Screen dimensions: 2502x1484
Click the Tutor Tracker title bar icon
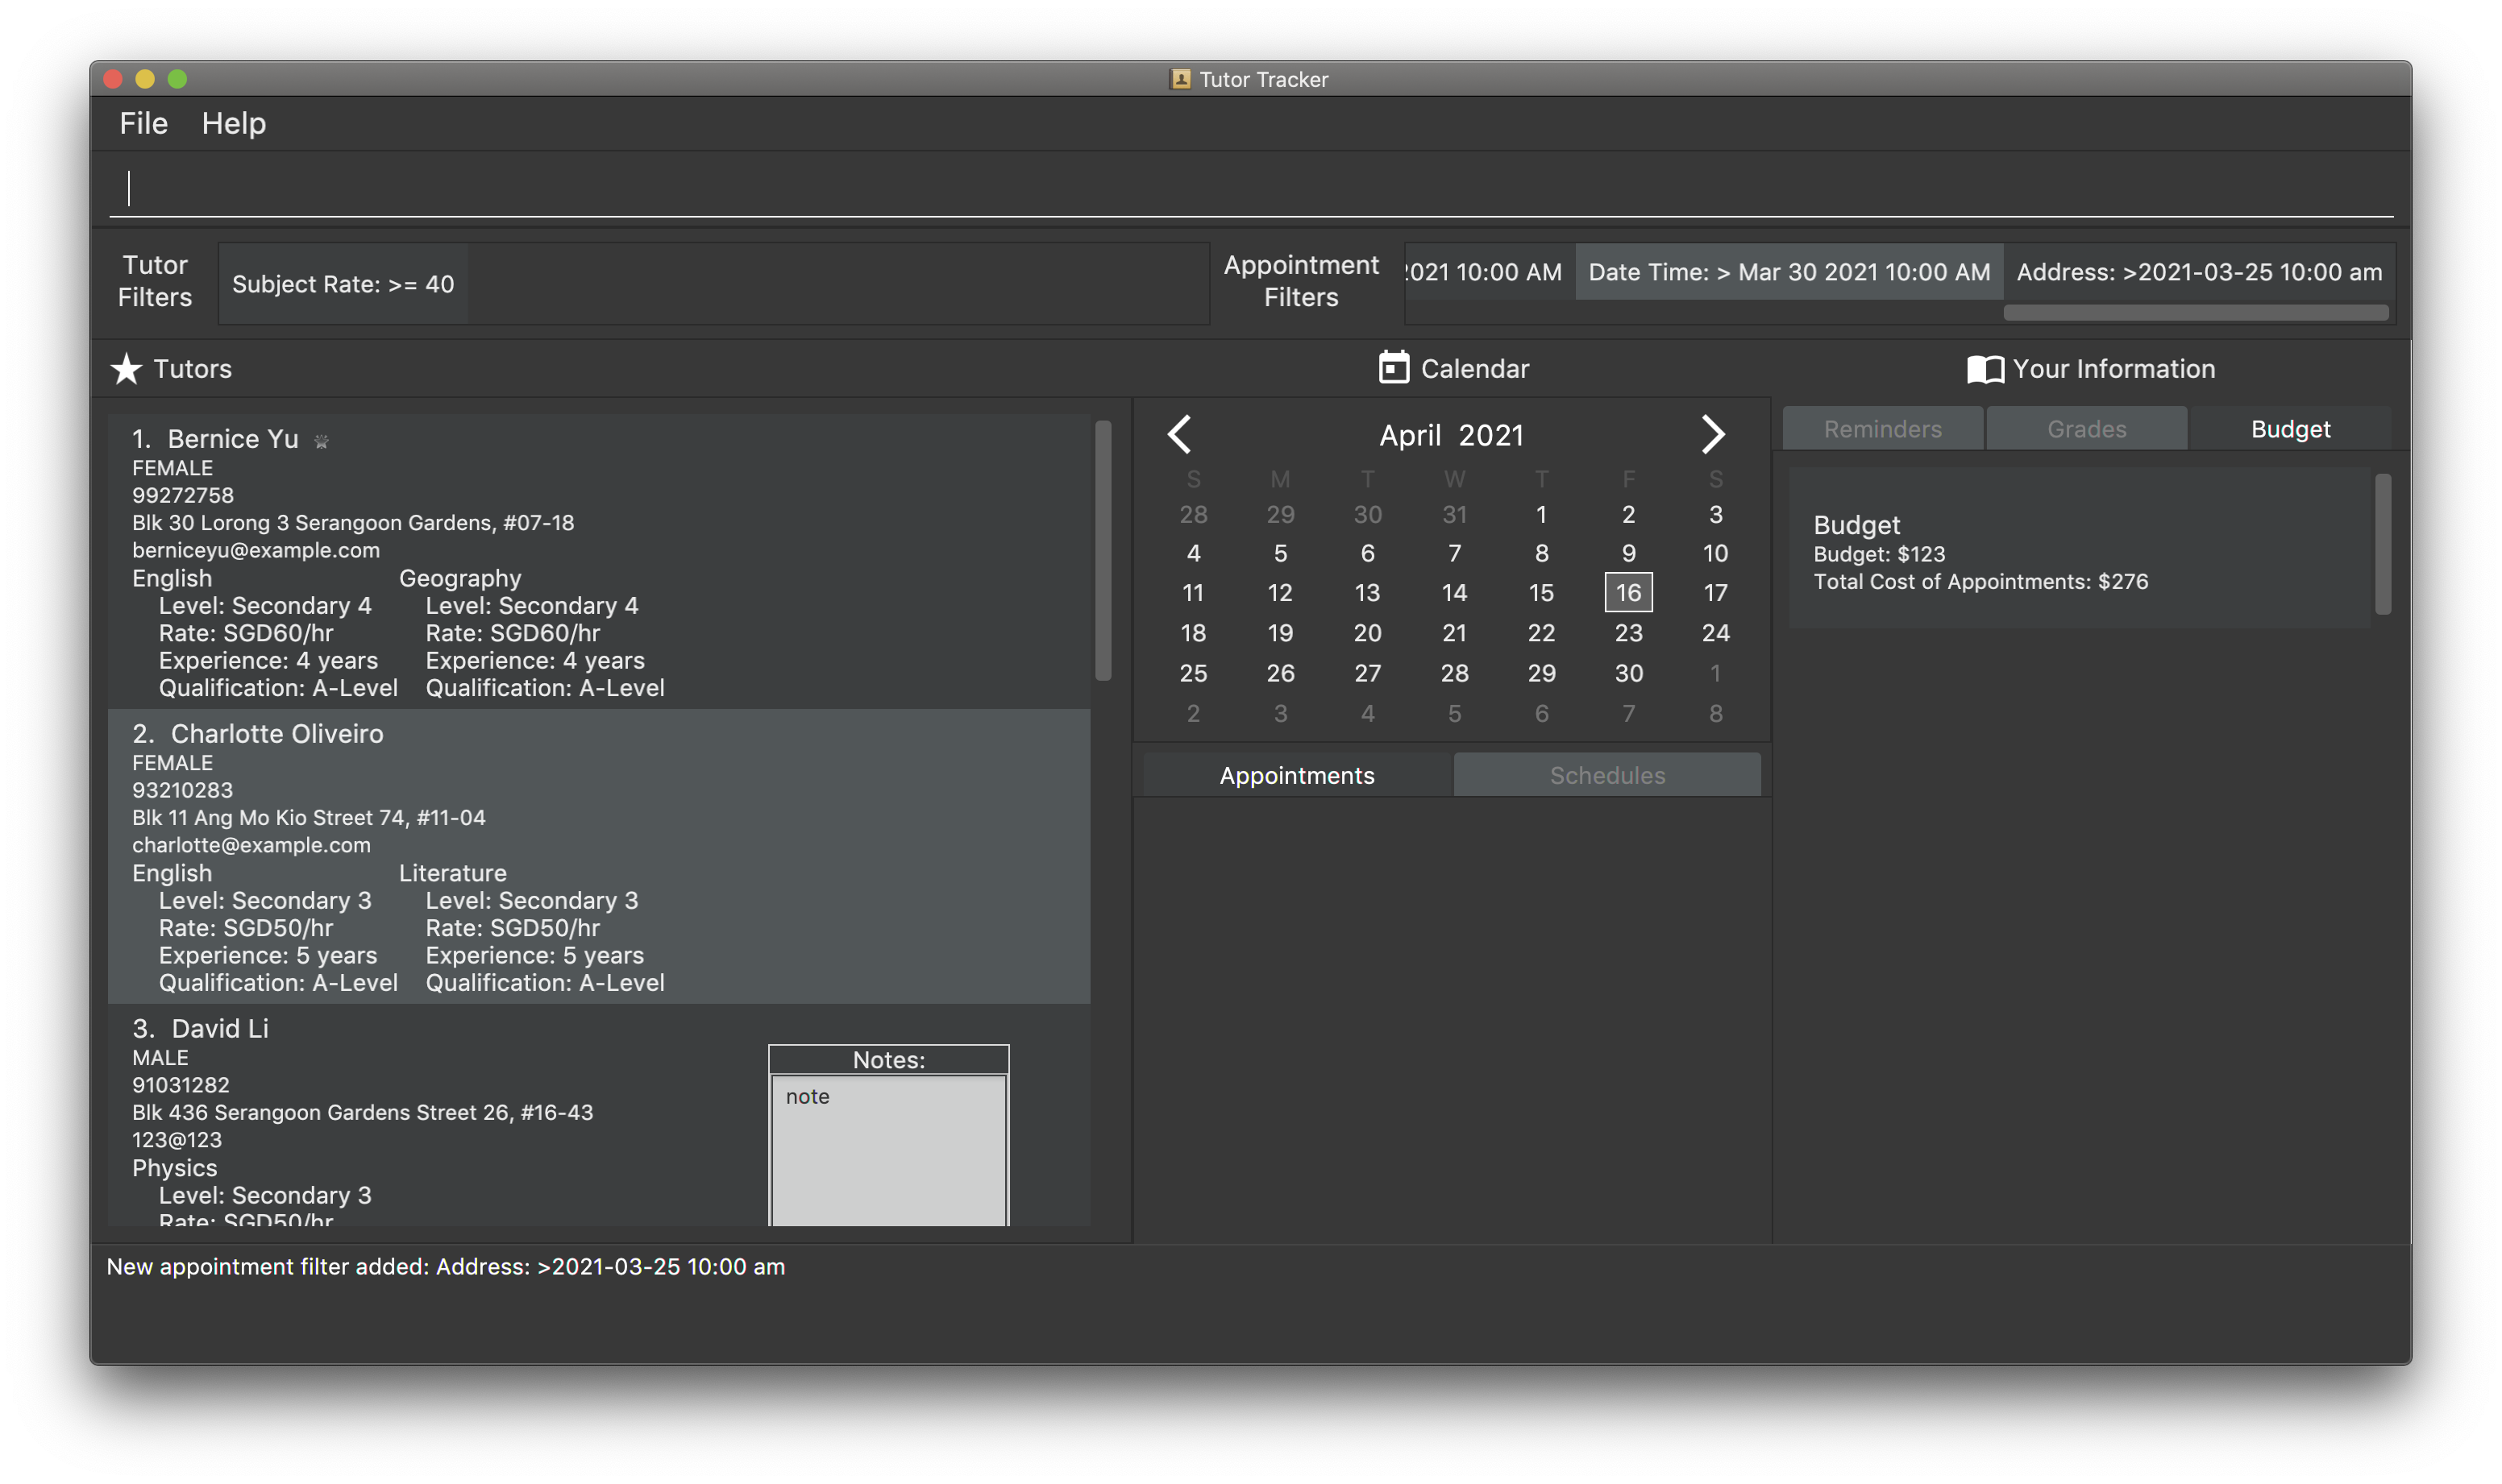point(1181,79)
